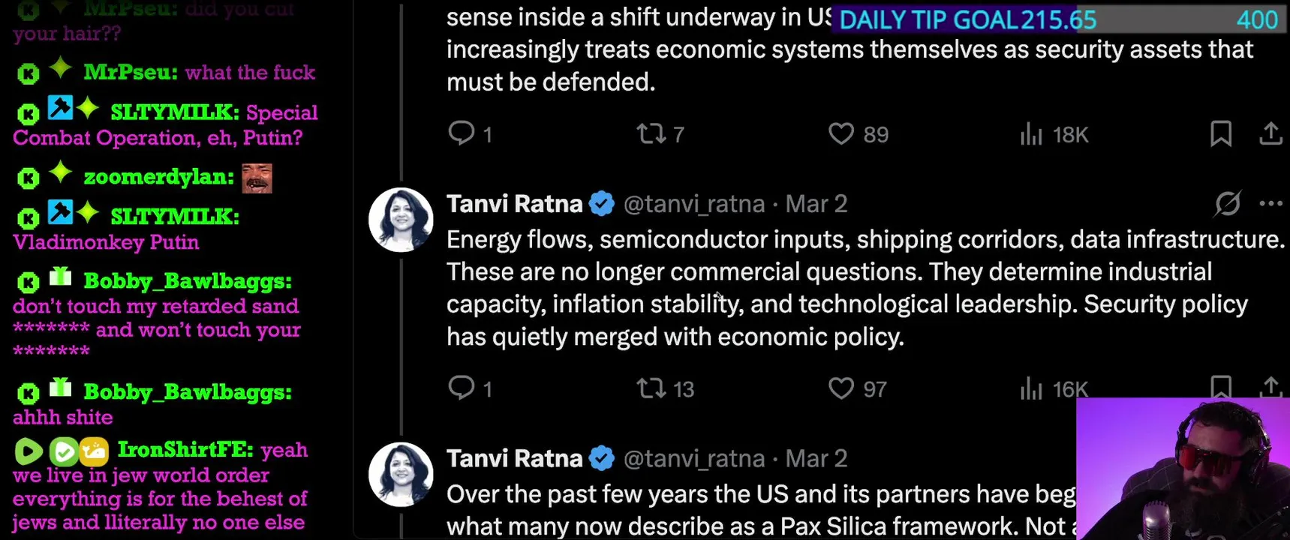
Task: Open the Mar 2 timestamp of the 'Energy flows' tweet
Action: pyautogui.click(x=816, y=204)
